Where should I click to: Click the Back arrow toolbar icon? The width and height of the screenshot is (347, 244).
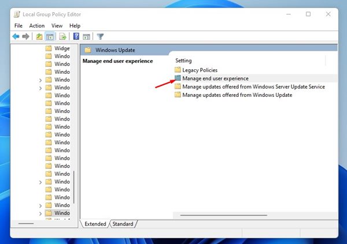[16, 36]
